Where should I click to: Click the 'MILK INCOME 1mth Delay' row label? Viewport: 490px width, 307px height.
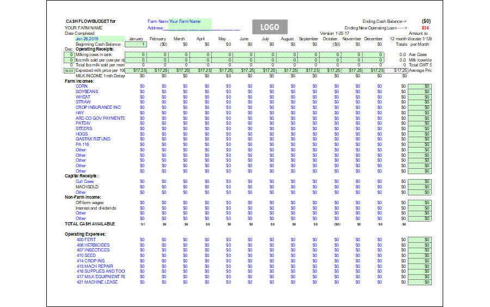click(x=100, y=76)
